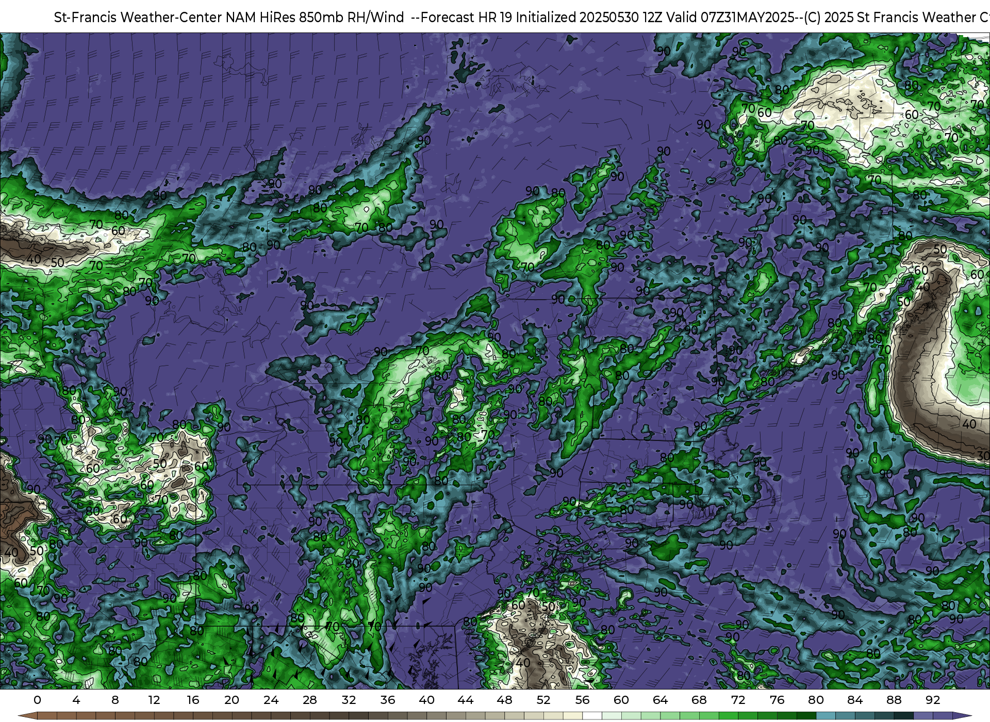Click the "64" color bar legend label
990x722 pixels.
(660, 700)
